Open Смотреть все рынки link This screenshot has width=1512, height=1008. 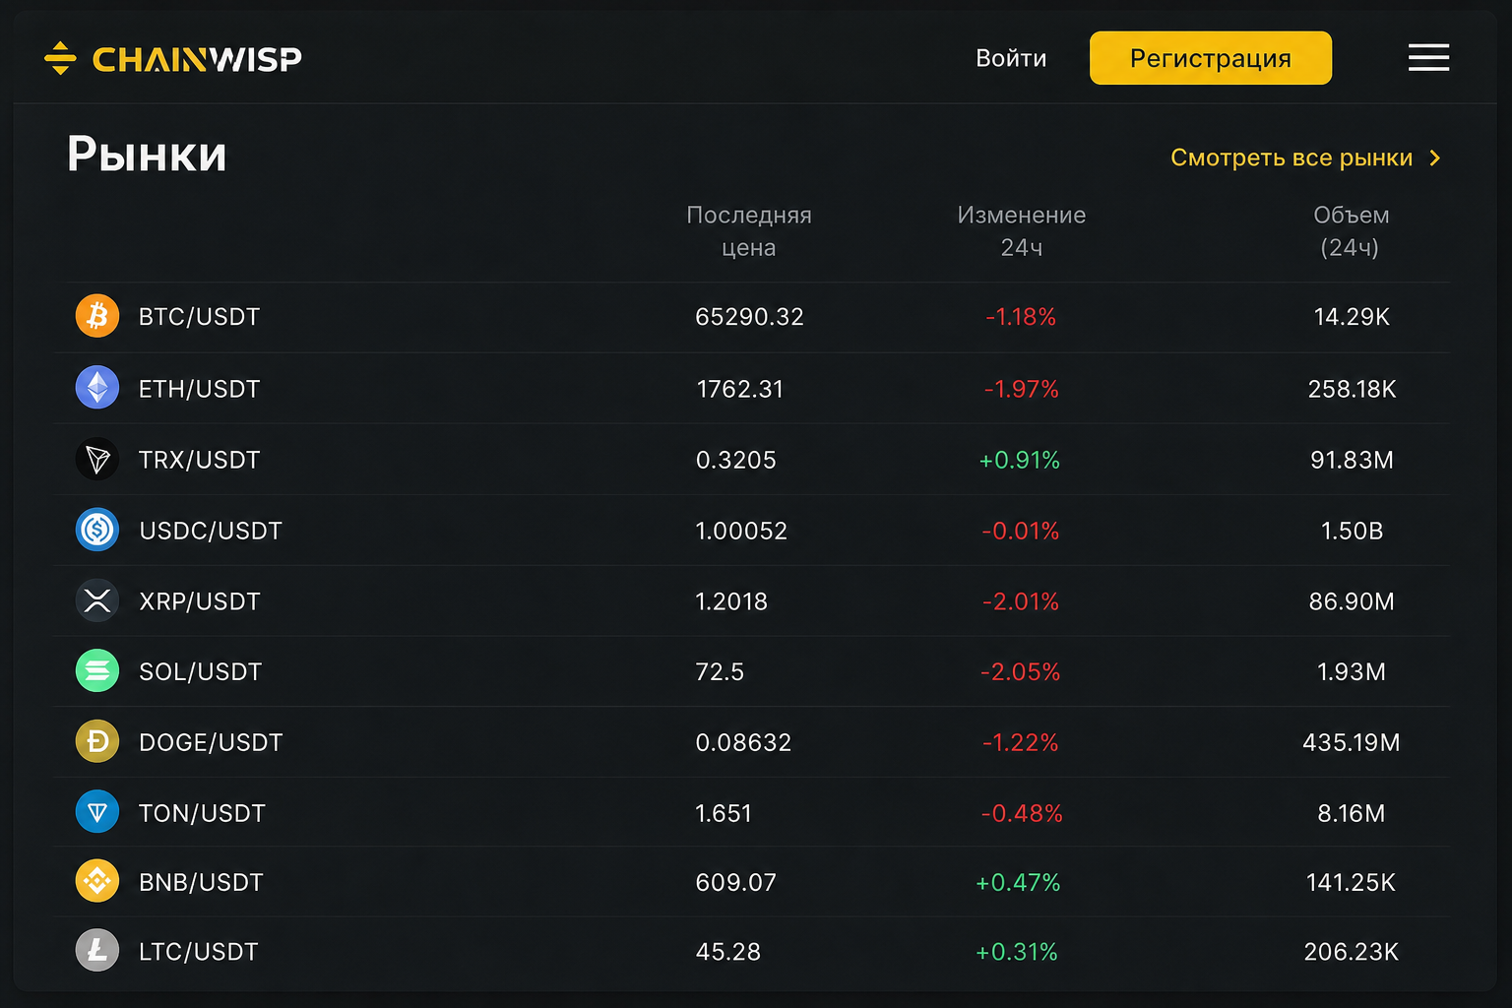pos(1291,157)
